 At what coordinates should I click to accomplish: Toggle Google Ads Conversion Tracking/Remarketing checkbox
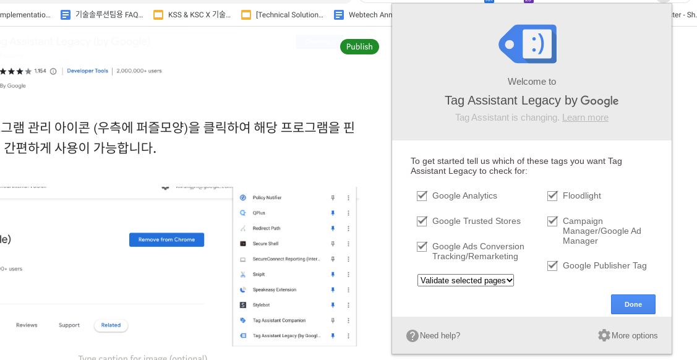click(x=422, y=246)
